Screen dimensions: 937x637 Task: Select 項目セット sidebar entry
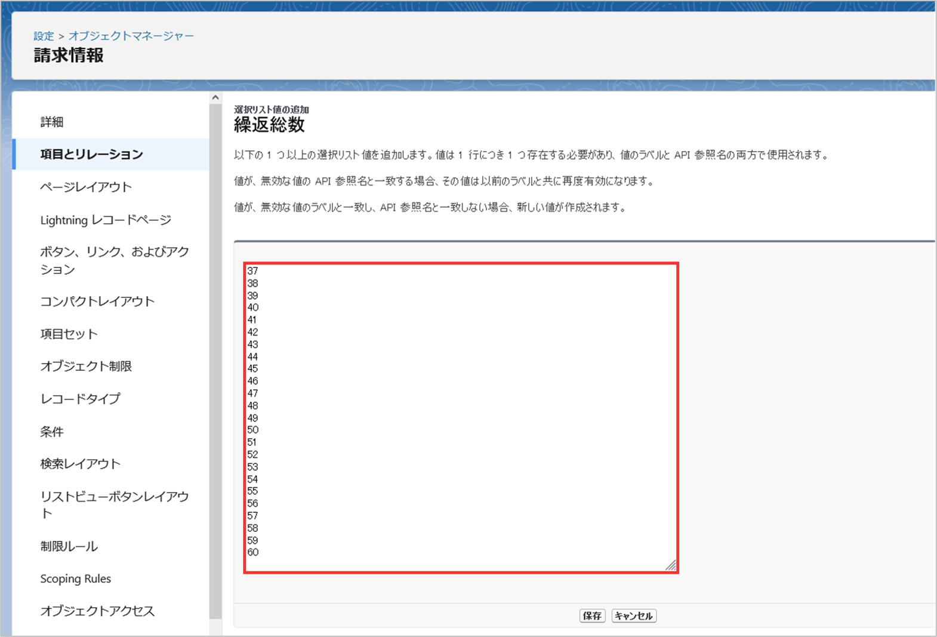[69, 334]
